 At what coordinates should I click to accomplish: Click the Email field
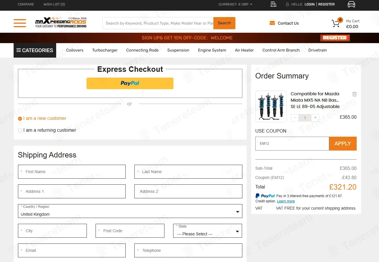[72, 250]
